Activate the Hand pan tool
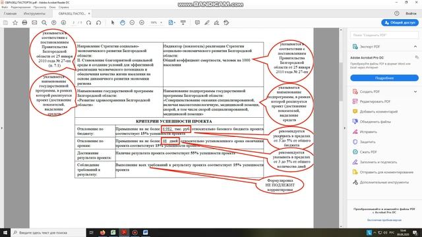 click(x=123, y=23)
